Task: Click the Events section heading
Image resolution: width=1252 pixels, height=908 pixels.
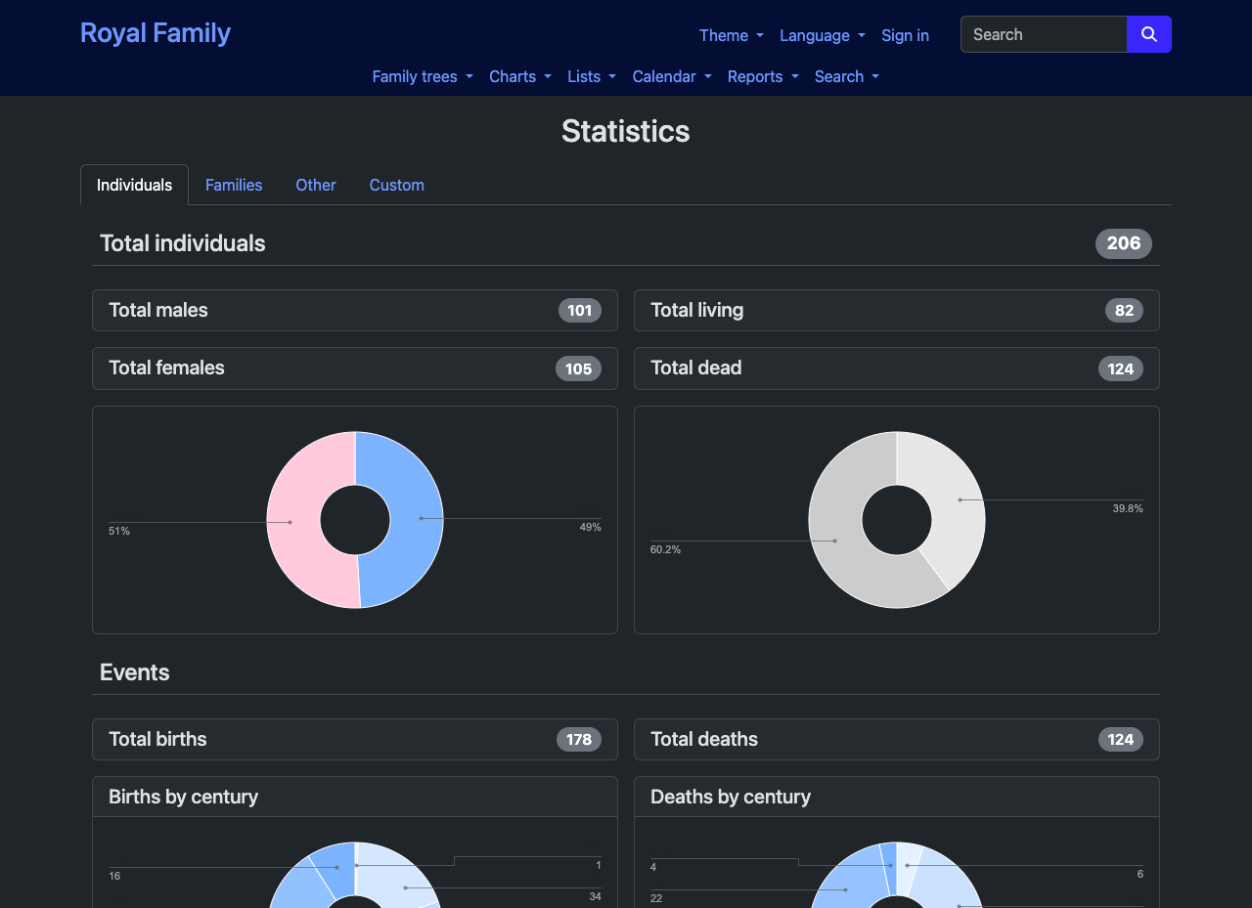Action: click(135, 672)
